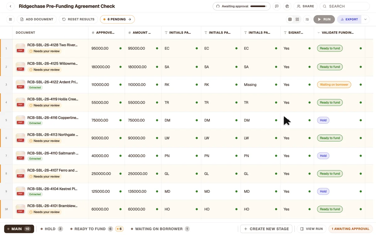Click the PDF icon for RCB-SBL-26-4128 Two River

[20, 48]
